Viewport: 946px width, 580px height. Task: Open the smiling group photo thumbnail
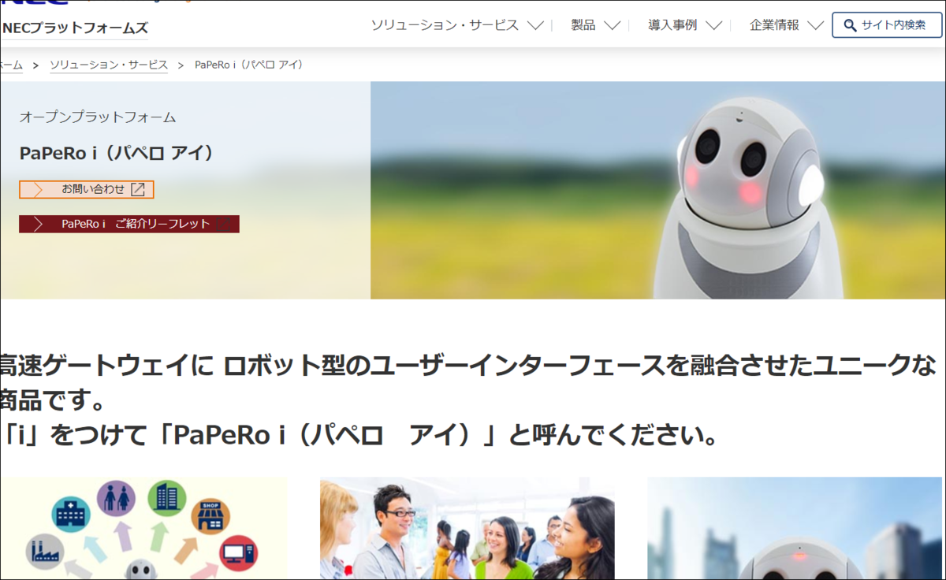coord(467,528)
